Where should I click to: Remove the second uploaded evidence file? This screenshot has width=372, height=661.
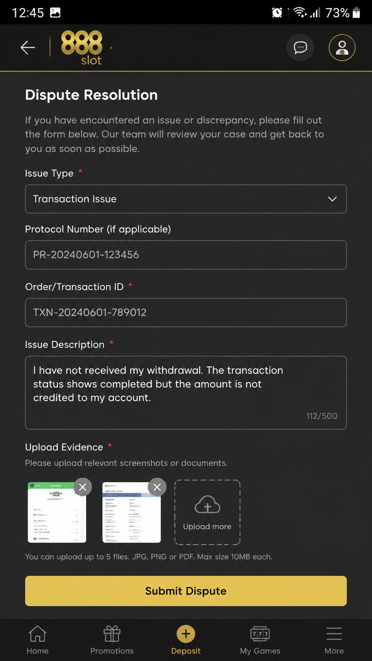pyautogui.click(x=157, y=487)
